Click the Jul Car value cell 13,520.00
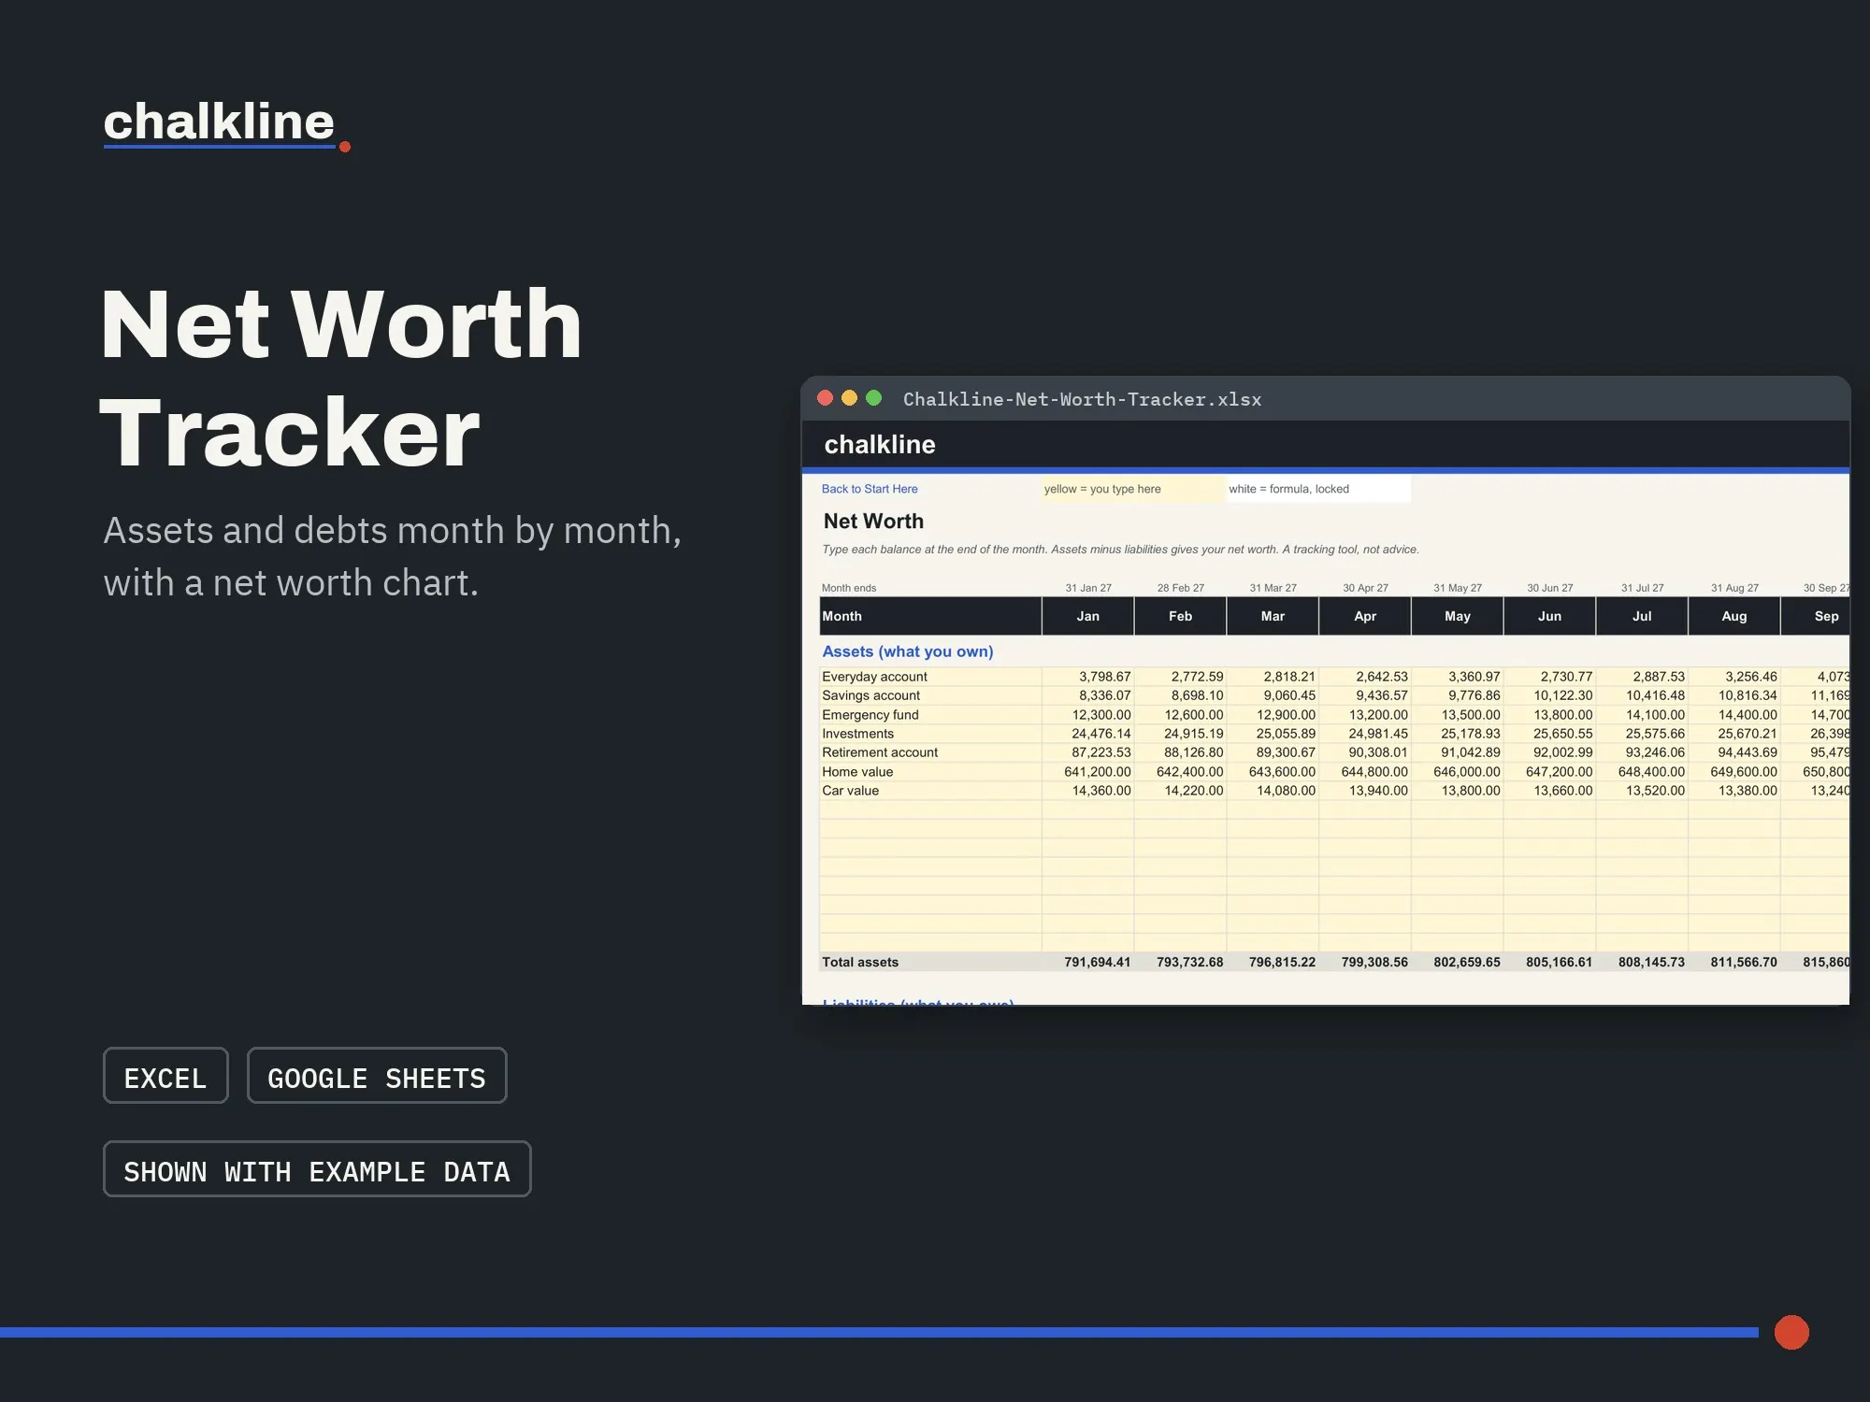 (x=1642, y=791)
